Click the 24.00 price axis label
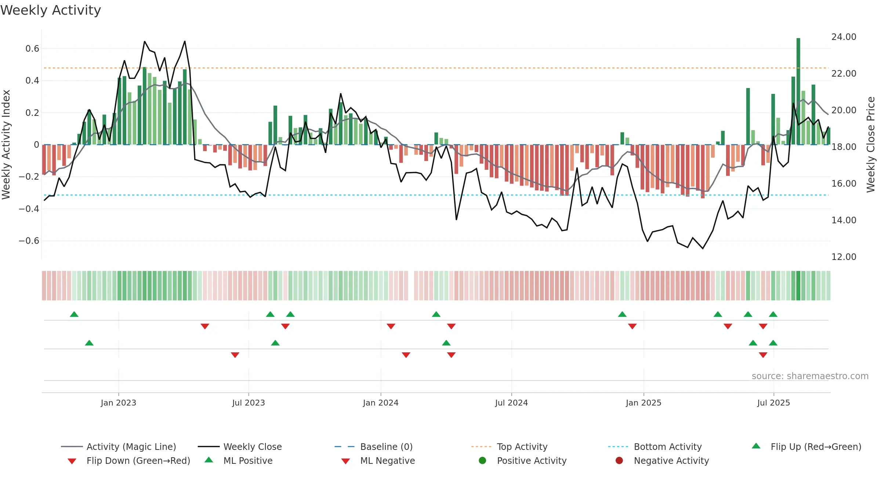 tap(844, 37)
